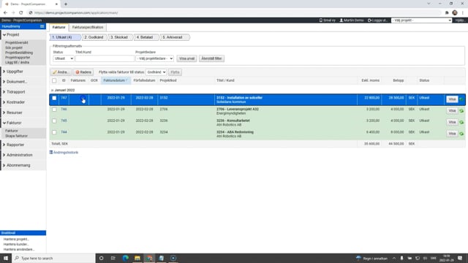Tick the checkbox for invoice 745
Image resolution: width=468 pixels, height=263 pixels.
click(54, 121)
